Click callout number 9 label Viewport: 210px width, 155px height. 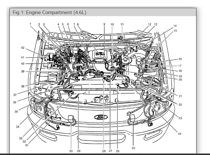(x=104, y=24)
